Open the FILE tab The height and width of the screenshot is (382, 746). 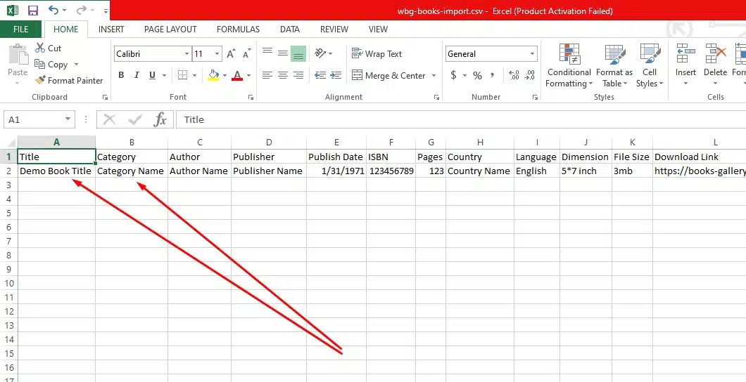point(20,29)
